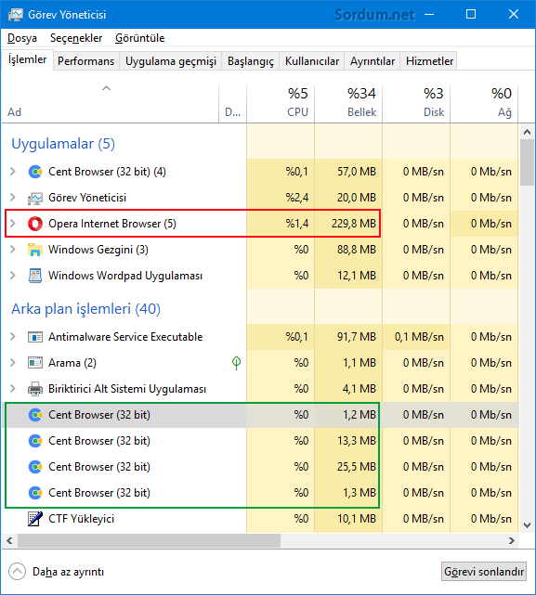The width and height of the screenshot is (536, 595).
Task: Sort by the Disk column header
Action: click(416, 104)
